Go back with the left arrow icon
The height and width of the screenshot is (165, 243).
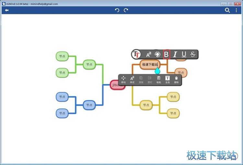(7, 10)
